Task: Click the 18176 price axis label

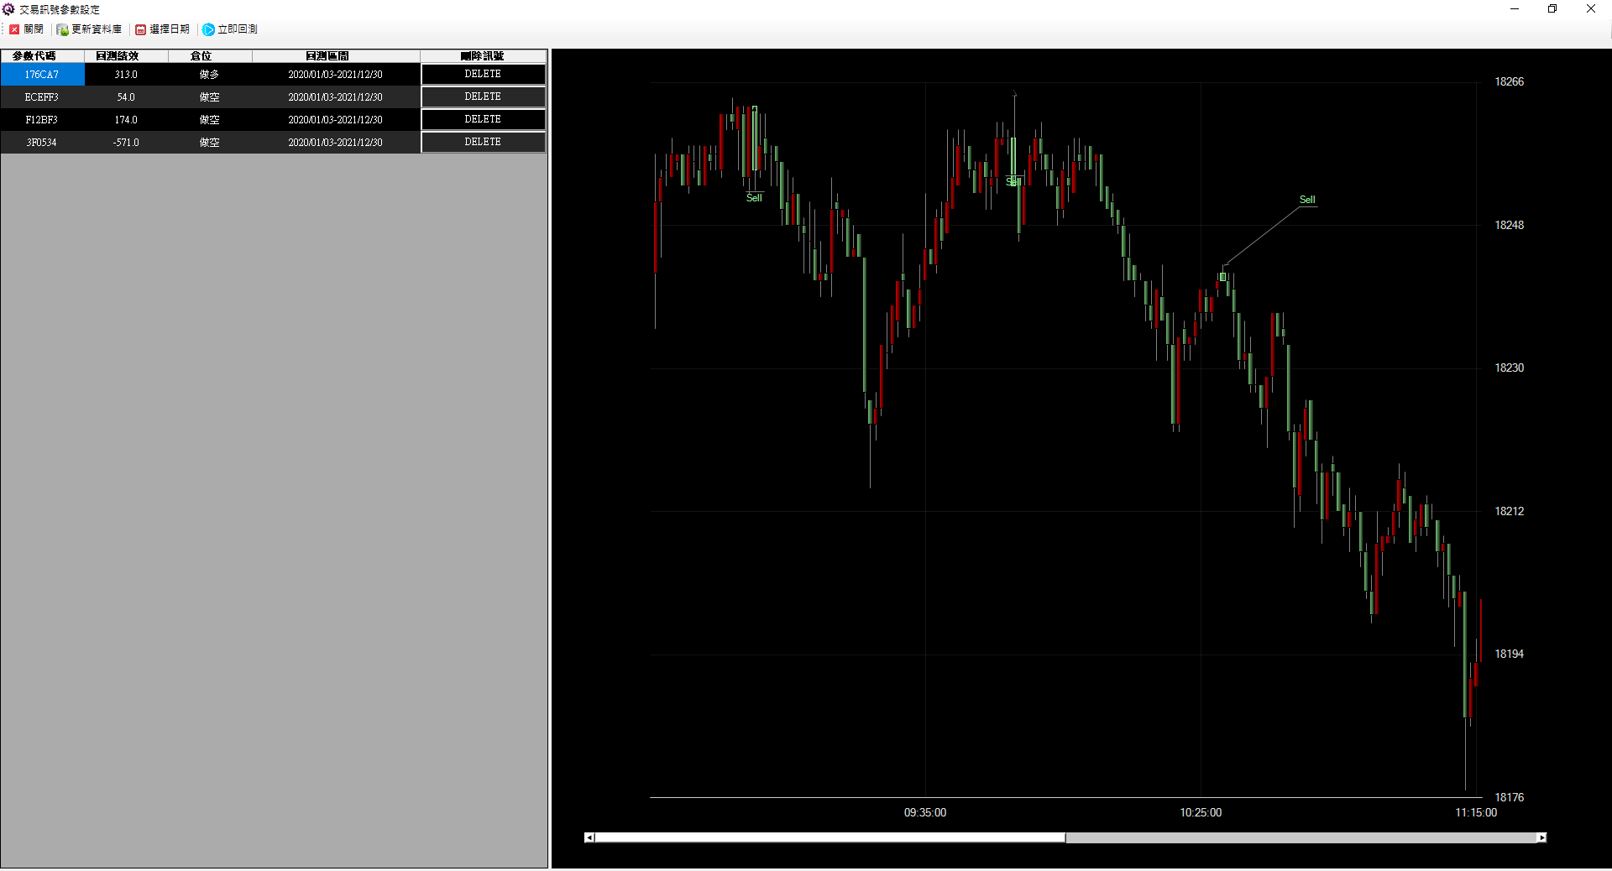Action: pos(1509,797)
